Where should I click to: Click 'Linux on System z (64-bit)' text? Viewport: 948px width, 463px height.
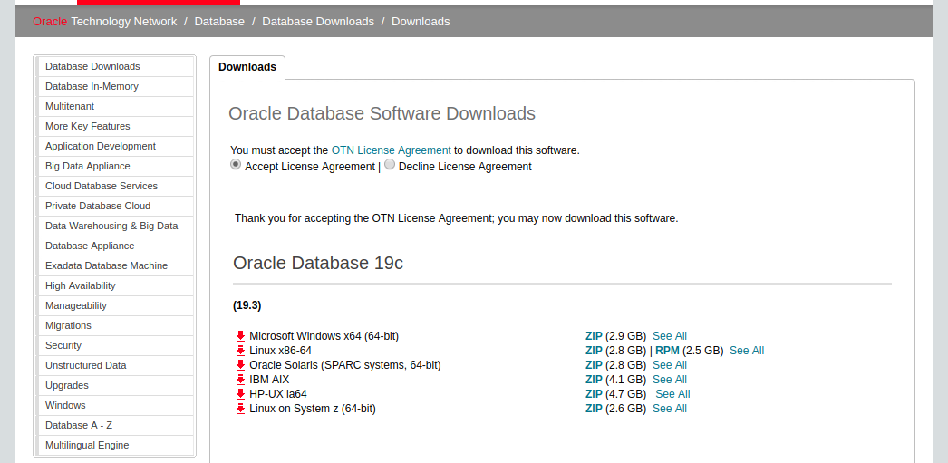(313, 409)
